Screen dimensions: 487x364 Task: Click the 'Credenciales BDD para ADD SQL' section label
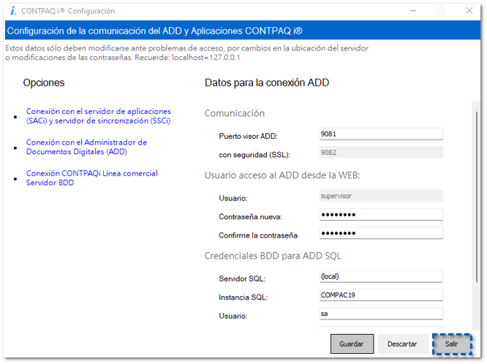click(273, 256)
